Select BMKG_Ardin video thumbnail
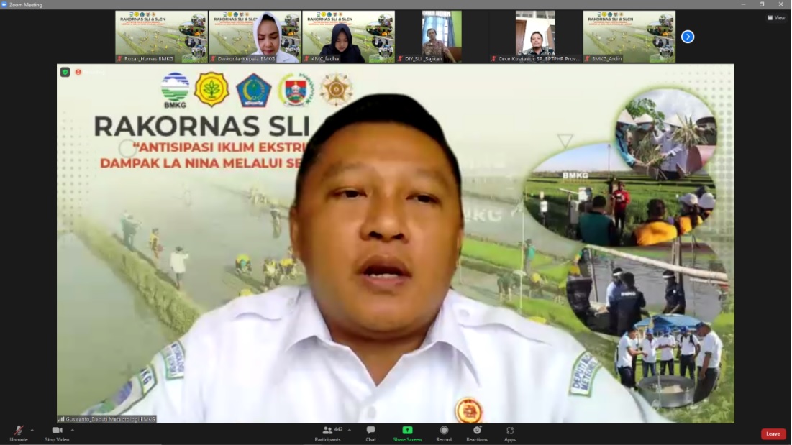The height and width of the screenshot is (445, 792). (x=629, y=37)
